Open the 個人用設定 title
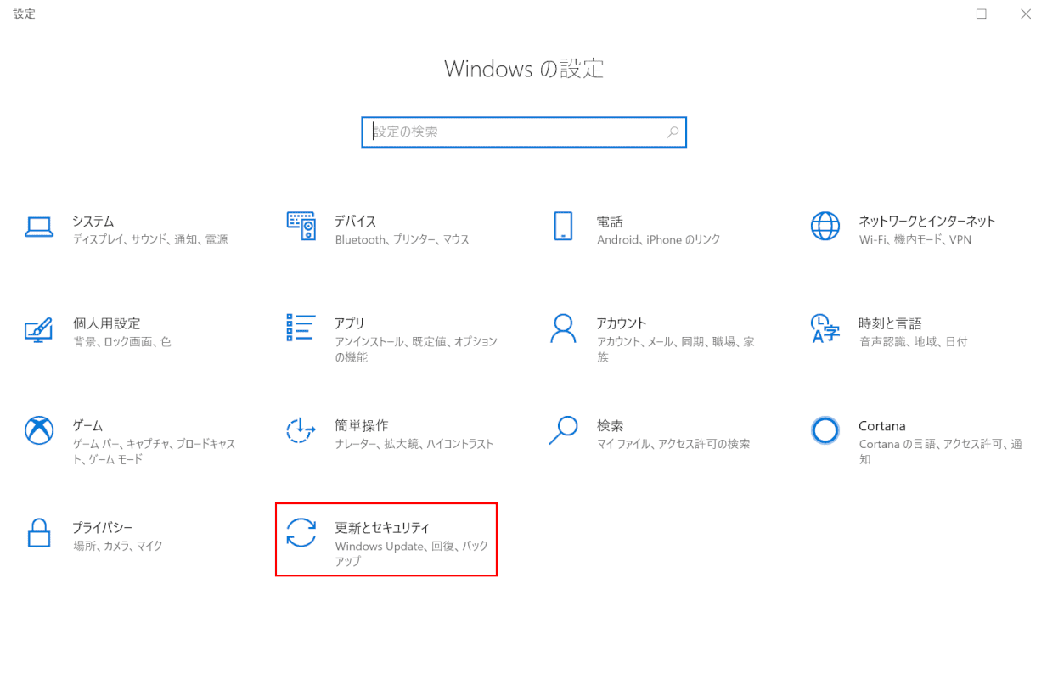Image resolution: width=1047 pixels, height=679 pixels. 107,323
